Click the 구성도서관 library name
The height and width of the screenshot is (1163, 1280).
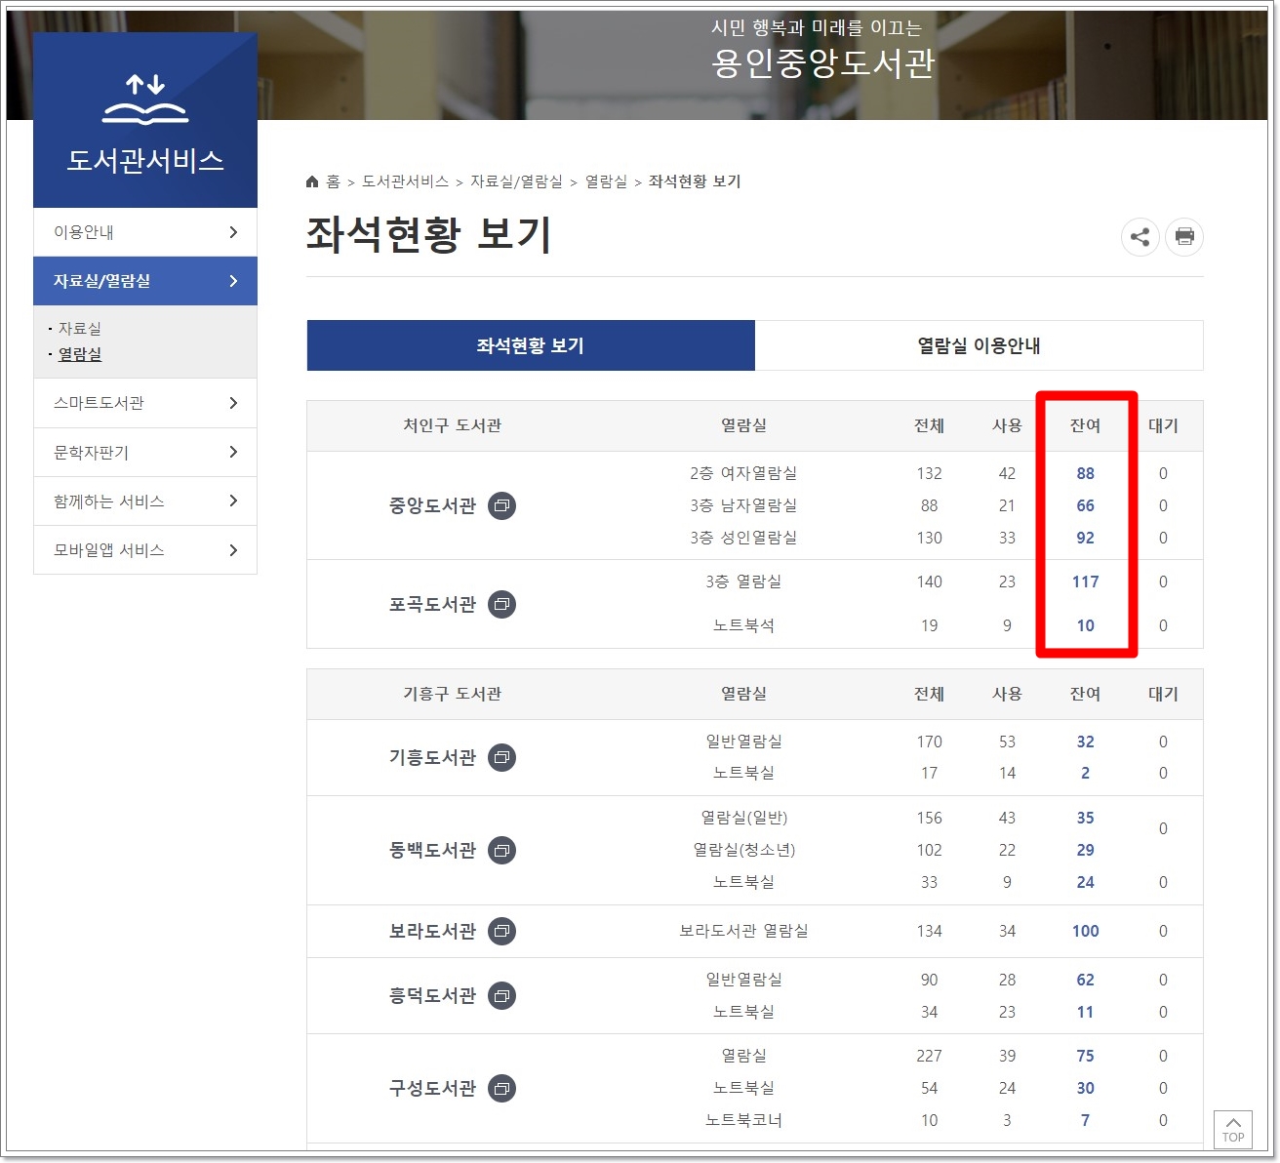coord(432,1088)
